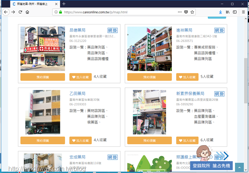Click the 登錄院所 搶占先機 banner
Viewport: 249px width, 173px height.
[x=211, y=166]
